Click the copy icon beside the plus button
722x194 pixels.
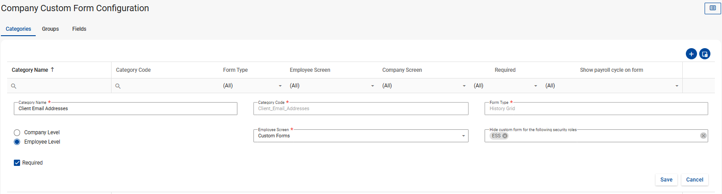point(705,54)
